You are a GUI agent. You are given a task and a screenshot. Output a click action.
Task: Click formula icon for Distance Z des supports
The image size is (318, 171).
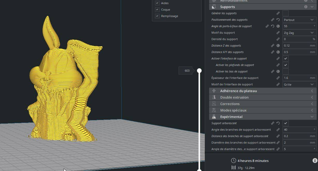(x=278, y=46)
